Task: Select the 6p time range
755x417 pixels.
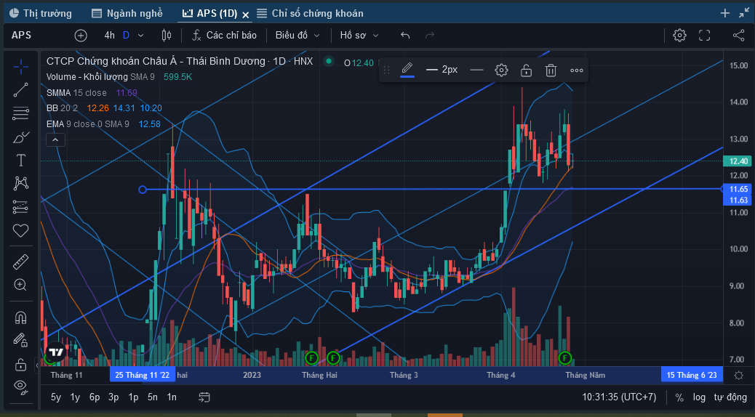Action: pos(95,397)
